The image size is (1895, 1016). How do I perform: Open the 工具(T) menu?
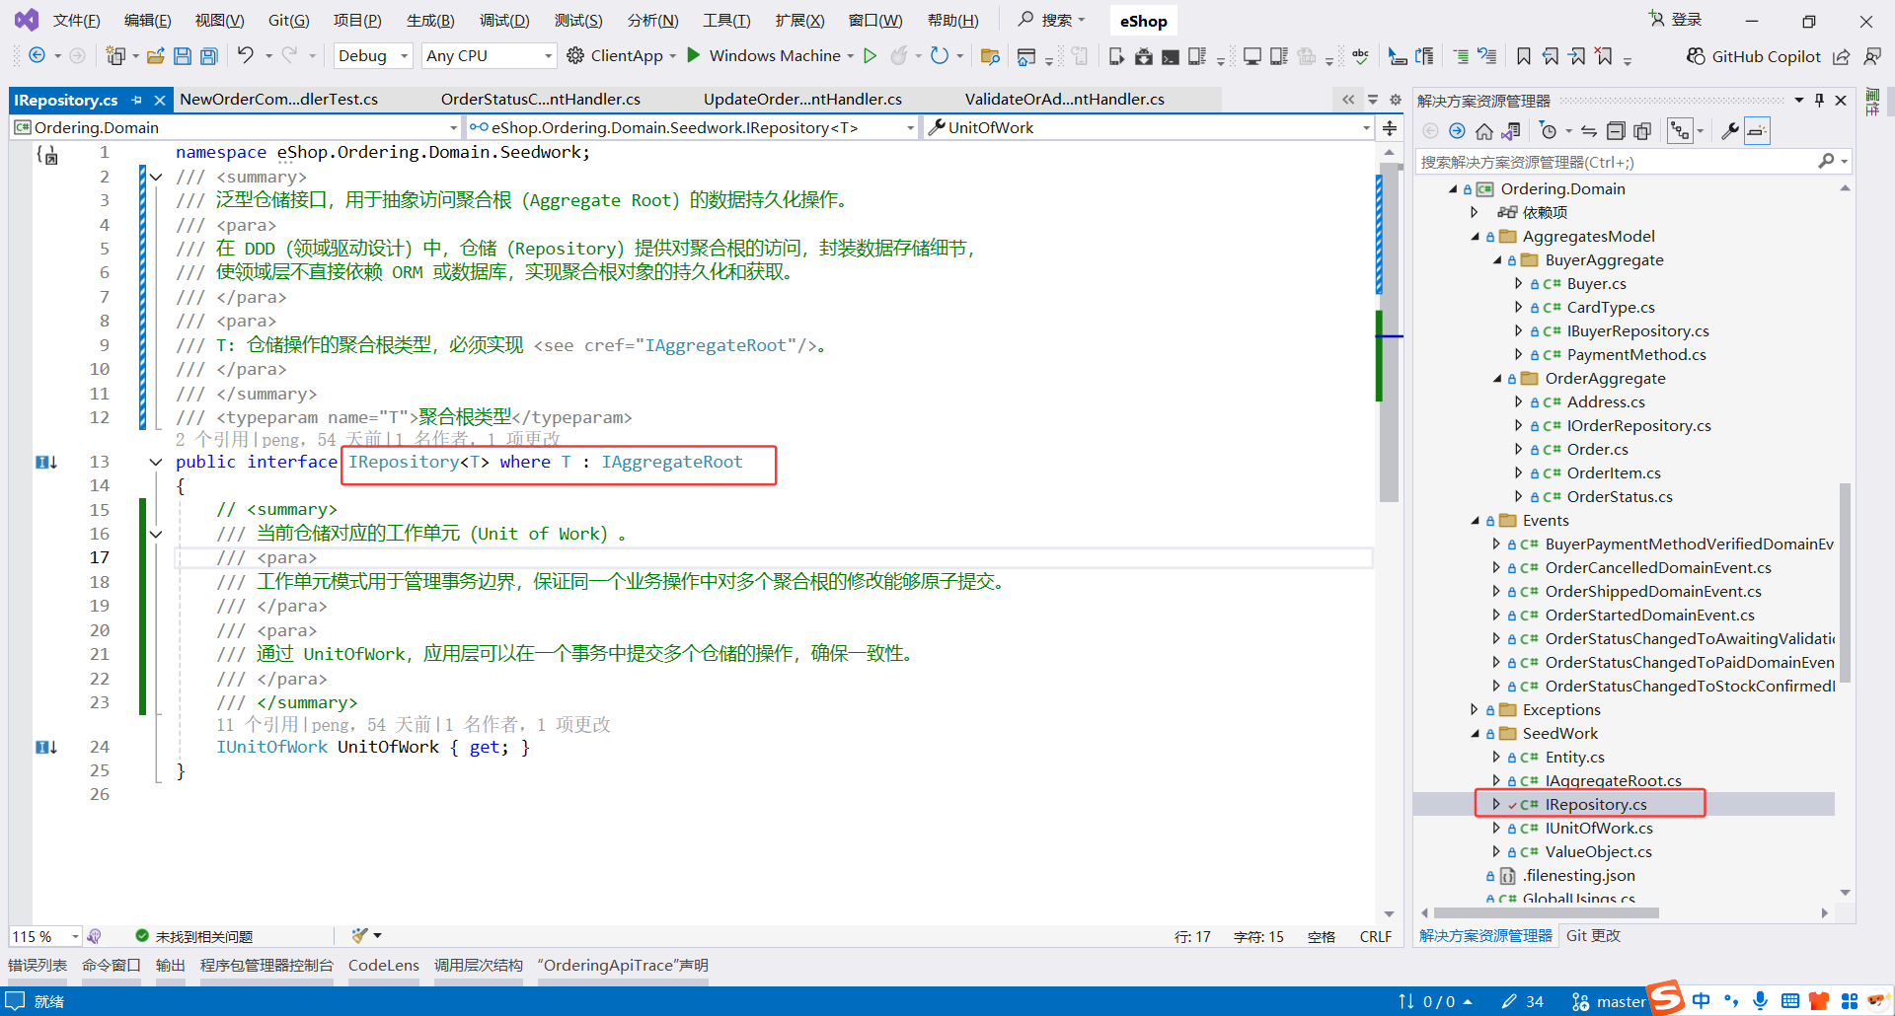point(726,21)
